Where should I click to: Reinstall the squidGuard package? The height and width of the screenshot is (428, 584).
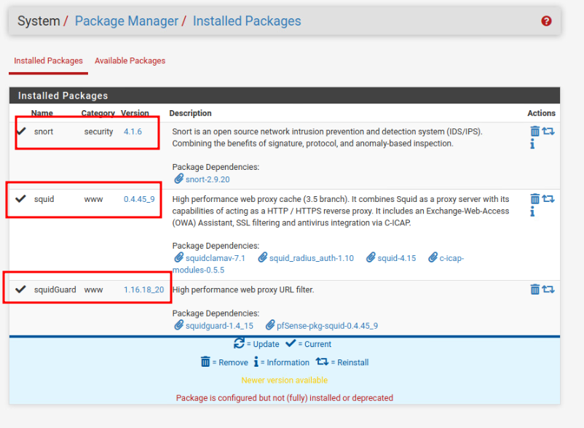coord(548,289)
